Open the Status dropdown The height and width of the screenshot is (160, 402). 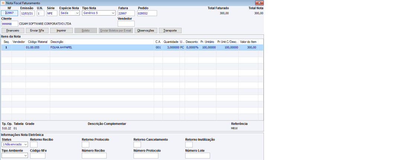(x=15, y=144)
